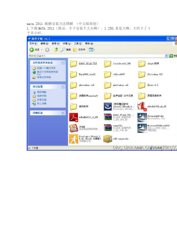Select the MicrosoftOffice2003 installer

(x=153, y=128)
